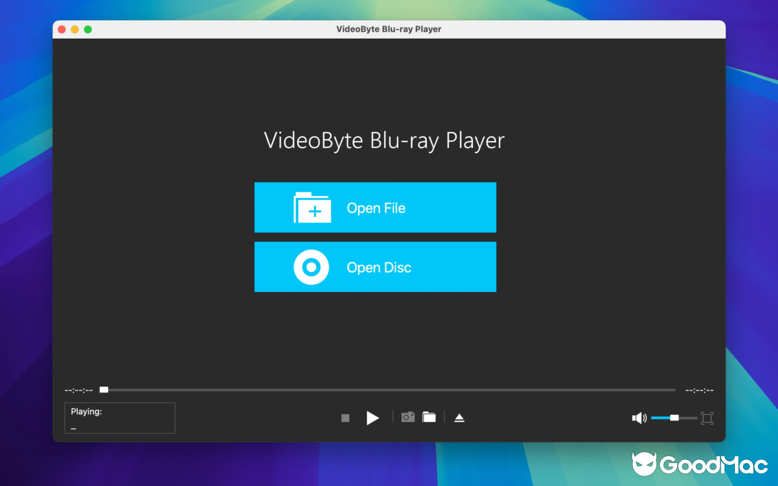Select the Stop playback icon
This screenshot has width=778, height=486.
point(345,417)
